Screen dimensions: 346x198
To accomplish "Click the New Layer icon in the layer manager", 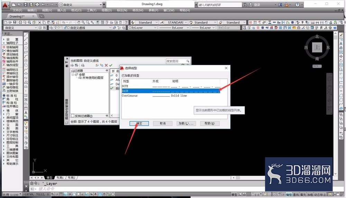I will point(97,65).
